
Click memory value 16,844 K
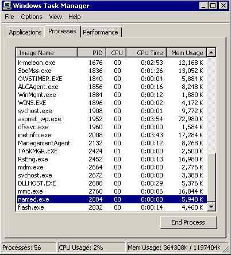(x=190, y=191)
